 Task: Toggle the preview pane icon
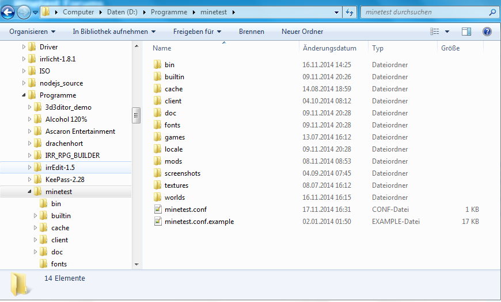(x=466, y=32)
